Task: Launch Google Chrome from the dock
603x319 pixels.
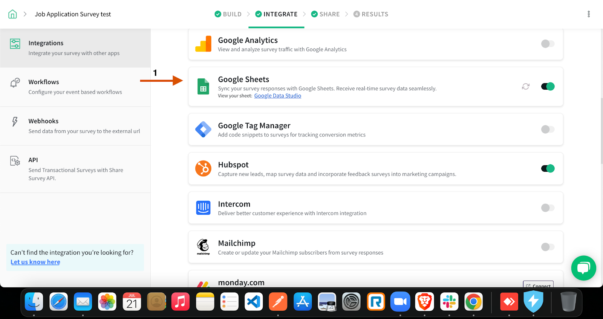Action: click(x=474, y=302)
